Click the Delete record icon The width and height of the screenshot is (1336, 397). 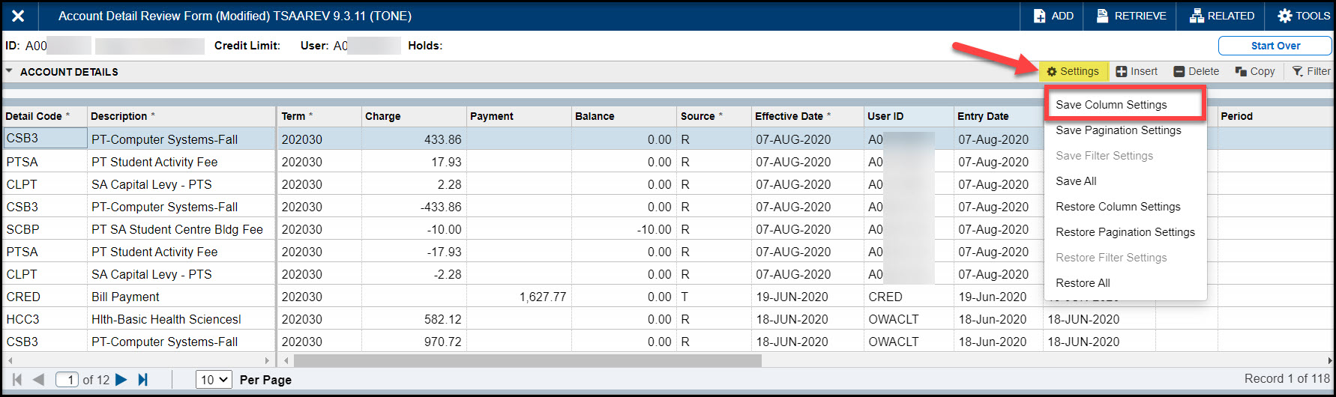click(1179, 72)
